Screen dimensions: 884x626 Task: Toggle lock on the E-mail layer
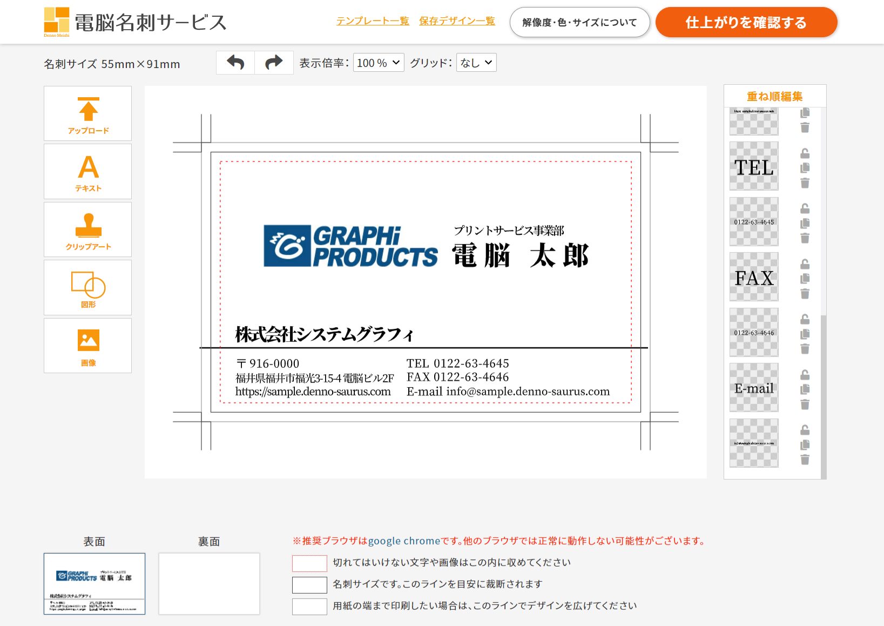pos(805,375)
